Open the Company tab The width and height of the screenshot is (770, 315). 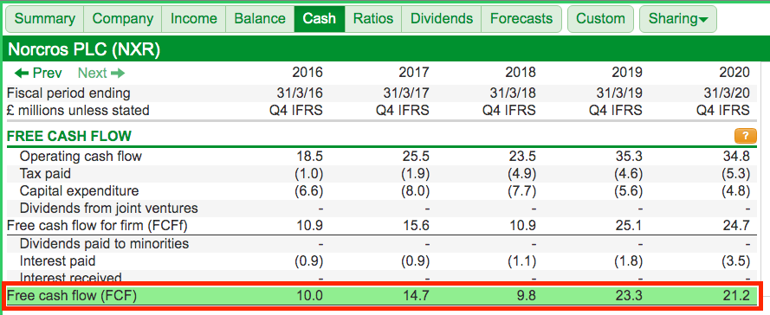[123, 19]
